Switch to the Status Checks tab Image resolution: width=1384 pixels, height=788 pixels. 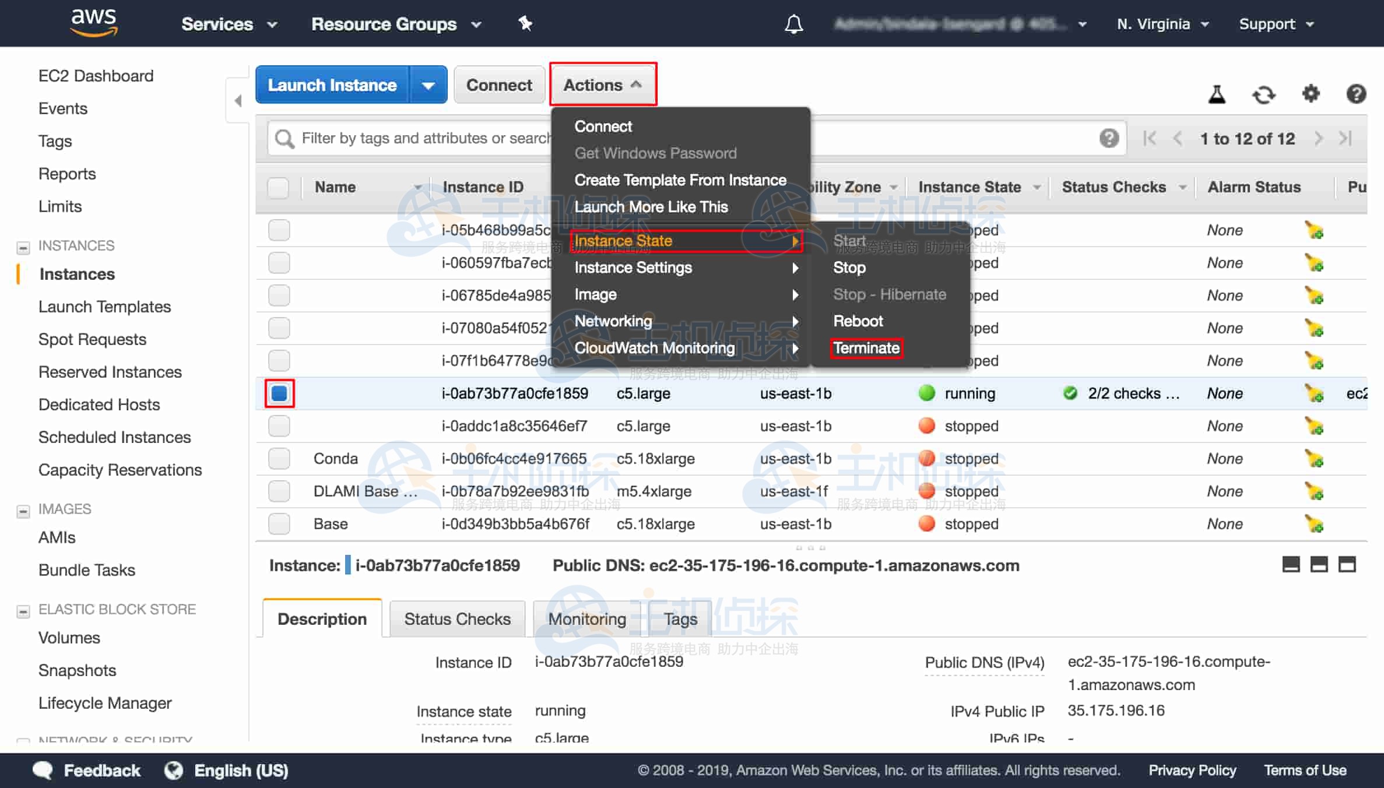pos(457,619)
